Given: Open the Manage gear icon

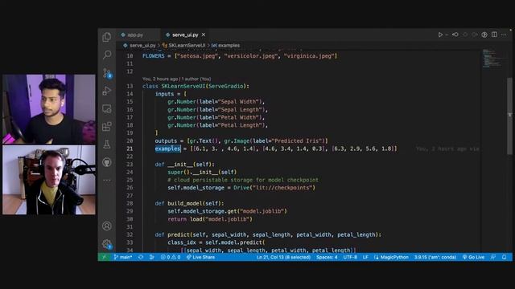Looking at the screenshot, I should click(107, 244).
